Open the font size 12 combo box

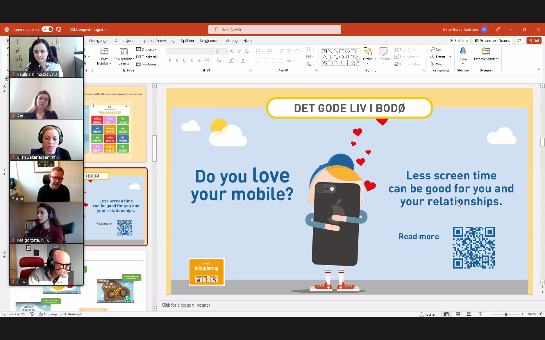[x=221, y=51]
